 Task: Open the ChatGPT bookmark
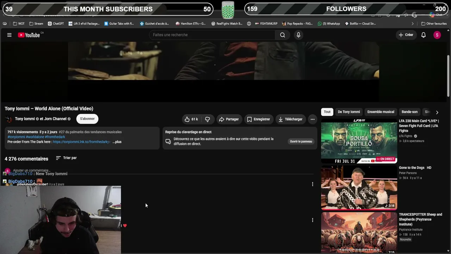pos(56,24)
